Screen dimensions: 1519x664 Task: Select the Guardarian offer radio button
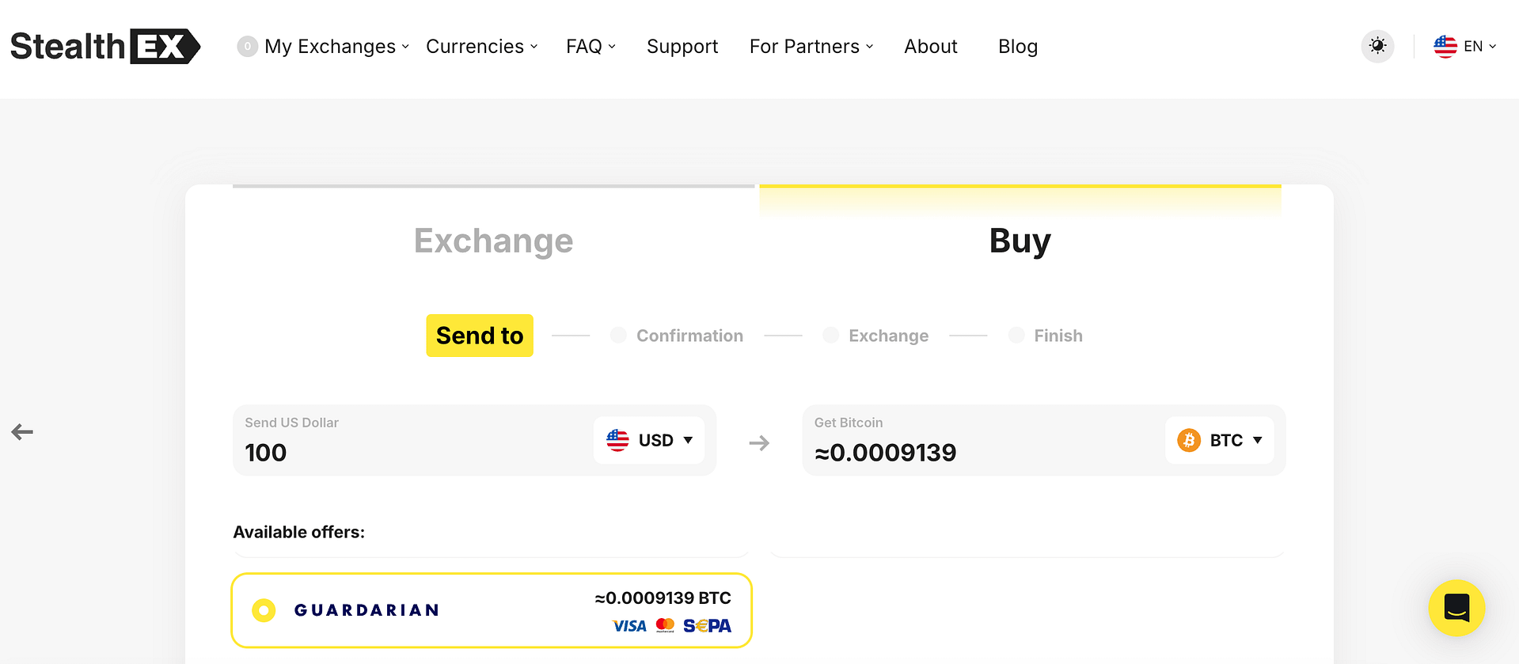click(264, 610)
